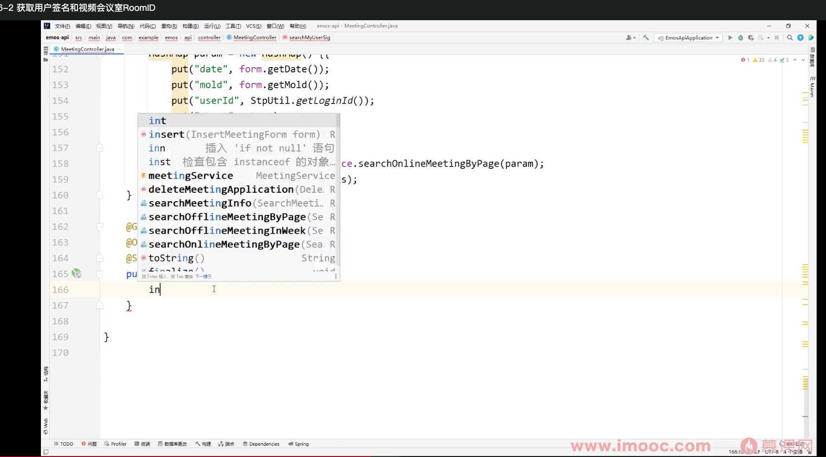The height and width of the screenshot is (457, 826).
Task: Click the example breadcrumb
Action: click(x=148, y=37)
